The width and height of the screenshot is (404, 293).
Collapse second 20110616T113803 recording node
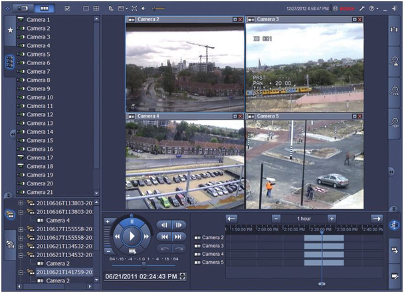[x=21, y=212]
